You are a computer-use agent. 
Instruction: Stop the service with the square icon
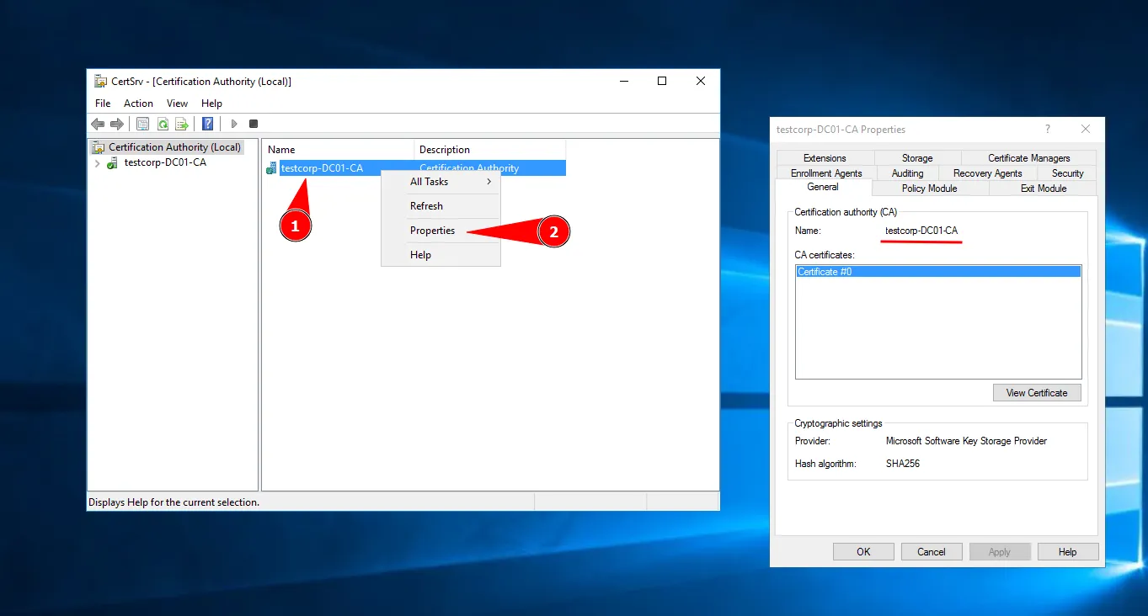pos(254,124)
